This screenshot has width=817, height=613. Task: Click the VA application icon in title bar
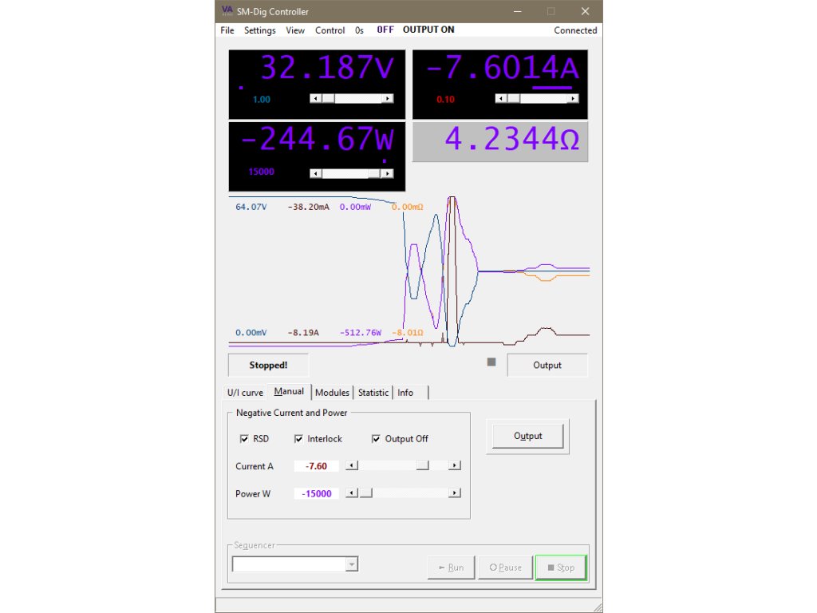[x=227, y=11]
